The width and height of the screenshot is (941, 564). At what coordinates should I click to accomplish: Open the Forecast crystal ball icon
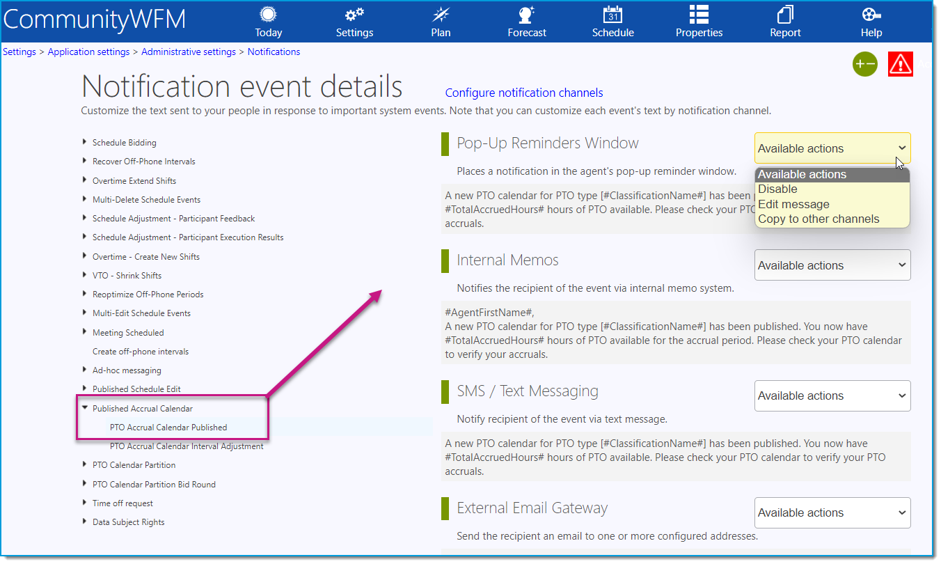tap(527, 15)
